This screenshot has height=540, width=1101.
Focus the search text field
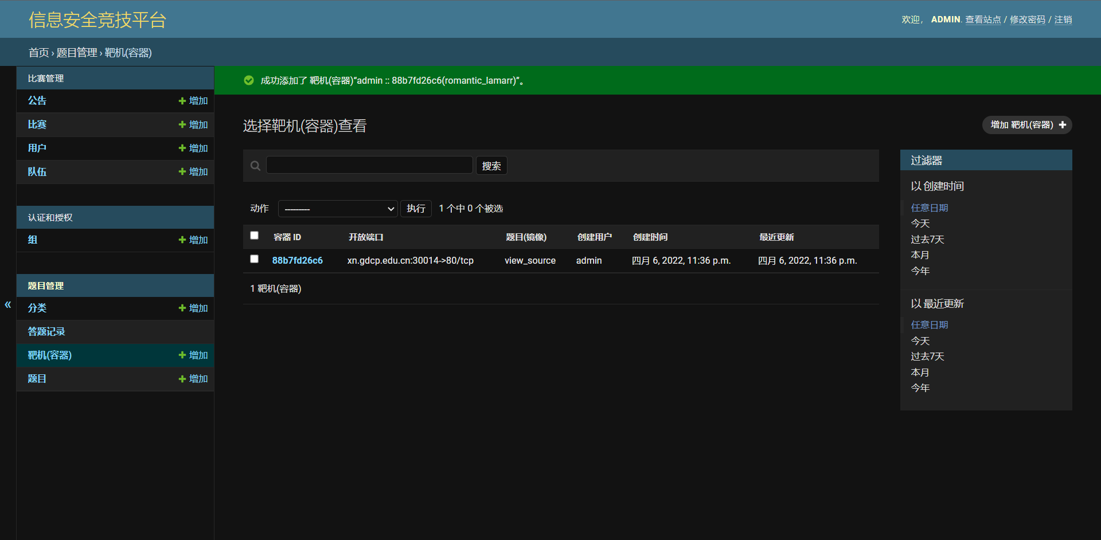click(369, 165)
